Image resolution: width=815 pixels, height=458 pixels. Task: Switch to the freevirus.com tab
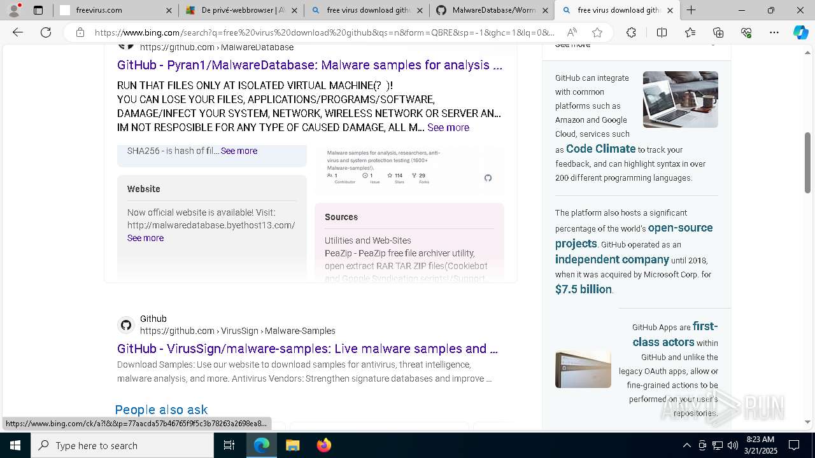[115, 10]
